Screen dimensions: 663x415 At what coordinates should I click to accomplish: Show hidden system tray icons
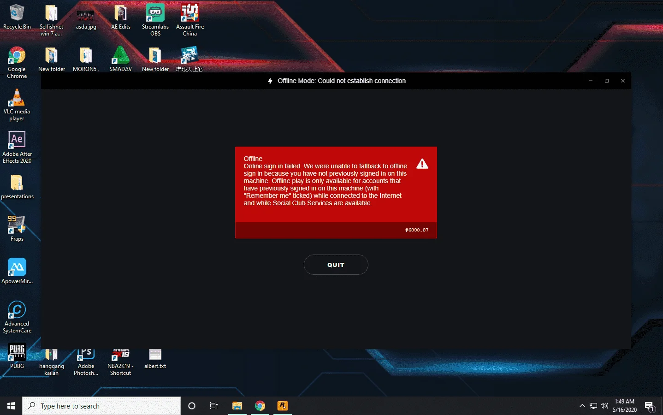582,406
